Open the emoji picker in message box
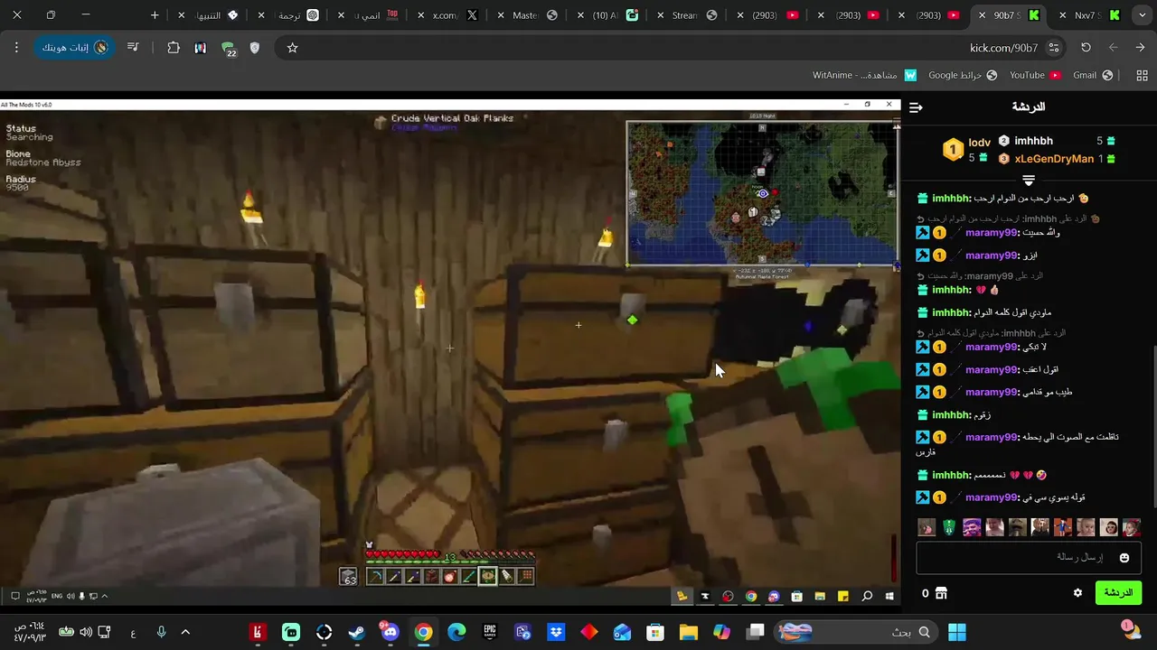The height and width of the screenshot is (650, 1157). click(x=1124, y=558)
